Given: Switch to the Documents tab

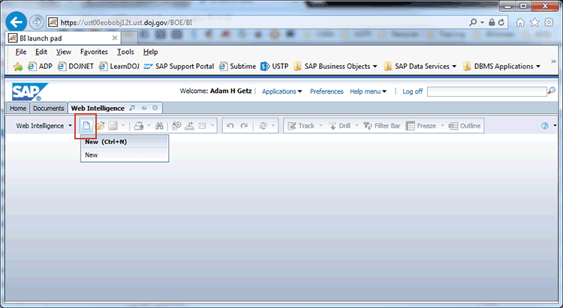Looking at the screenshot, I should pyautogui.click(x=49, y=108).
